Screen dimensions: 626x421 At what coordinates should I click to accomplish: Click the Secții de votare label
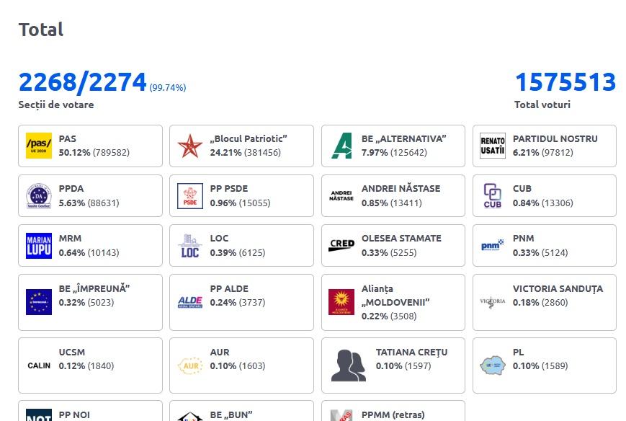click(x=56, y=105)
